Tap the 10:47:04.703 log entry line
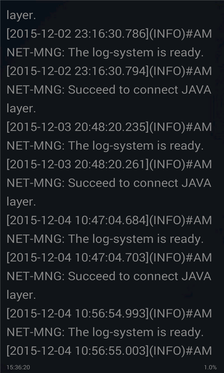224x373 pixels. pos(109,258)
